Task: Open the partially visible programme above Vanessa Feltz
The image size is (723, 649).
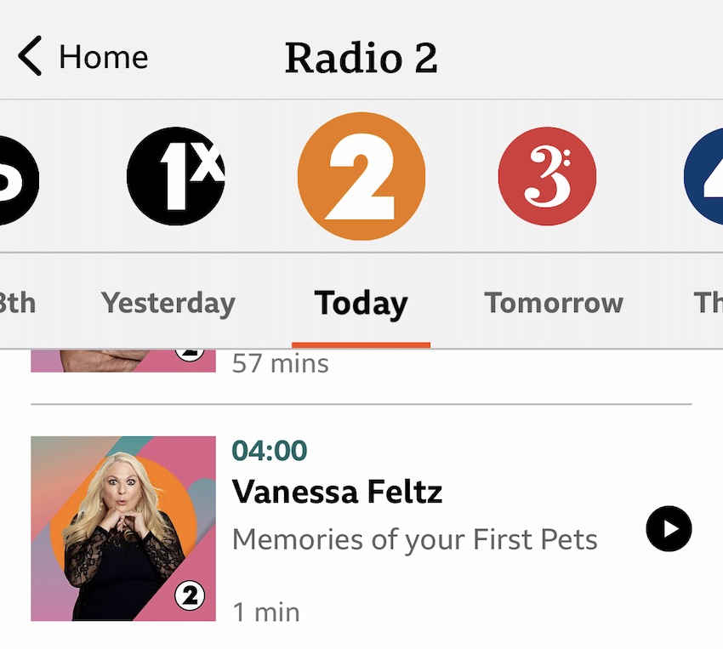Action: click(x=123, y=357)
